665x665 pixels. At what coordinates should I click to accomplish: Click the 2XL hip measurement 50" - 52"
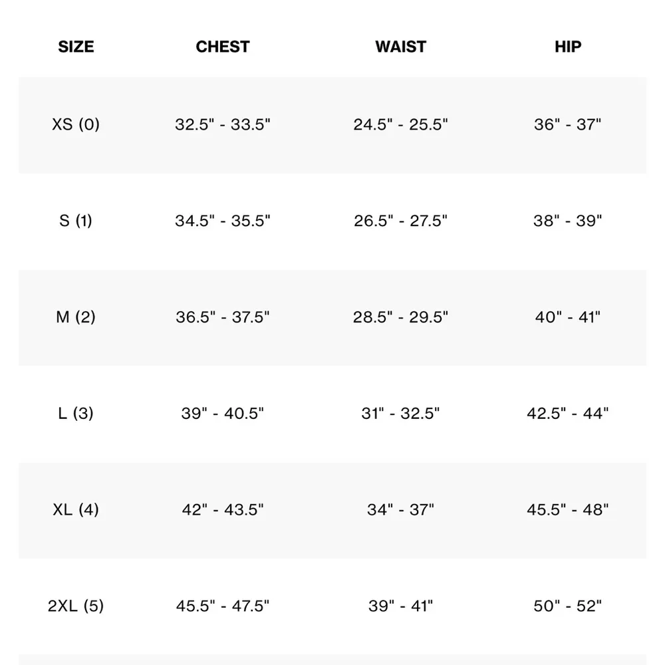[567, 606]
